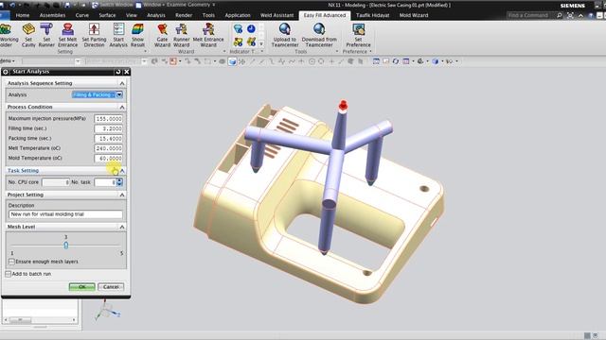The width and height of the screenshot is (606, 340).
Task: Collapse the Project Setting section
Action: (122, 195)
